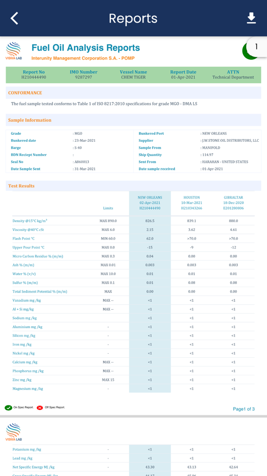Select micro carbon residue value 0.04
The width and height of the screenshot is (267, 476).
coord(149,256)
